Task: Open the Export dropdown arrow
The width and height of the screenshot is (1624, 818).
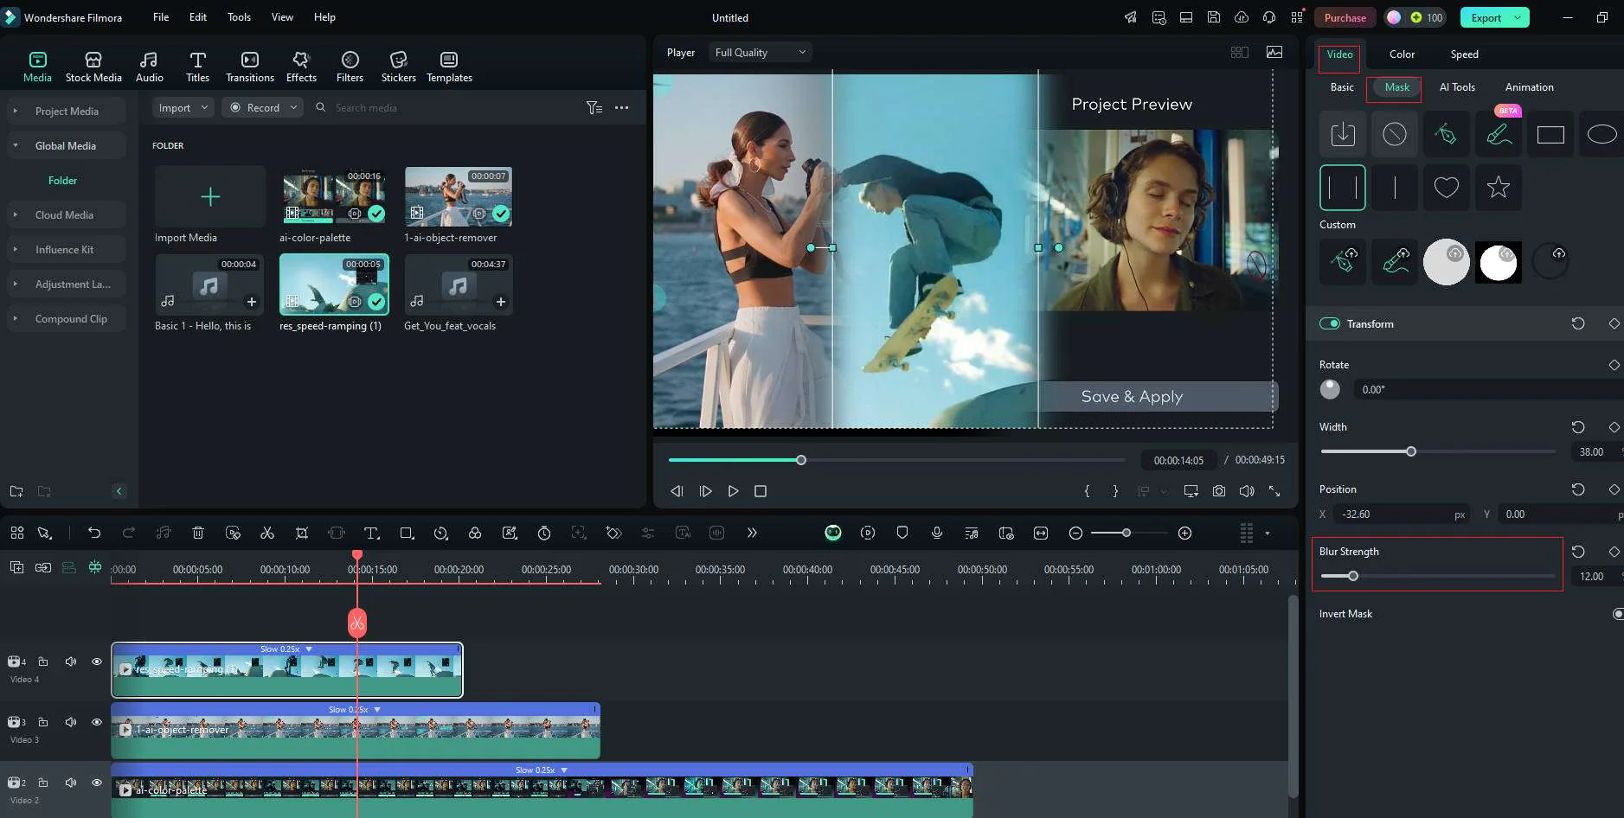Action: point(1518,17)
